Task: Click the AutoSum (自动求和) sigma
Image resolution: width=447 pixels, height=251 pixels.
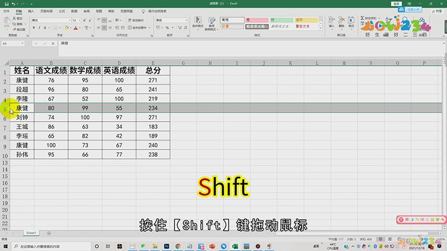Action: [x=362, y=18]
